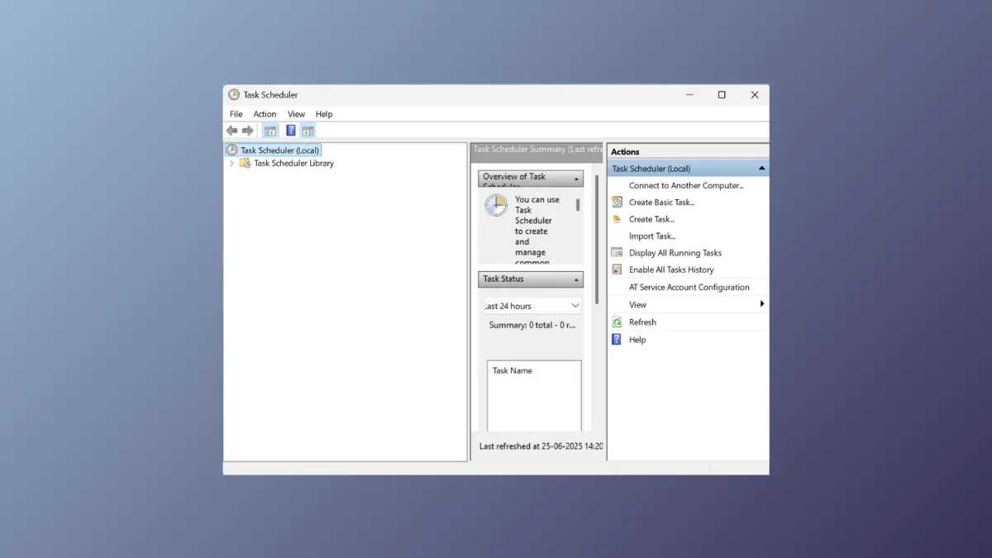This screenshot has height=558, width=992.
Task: Click Import Task in the Actions pane
Action: (x=651, y=236)
